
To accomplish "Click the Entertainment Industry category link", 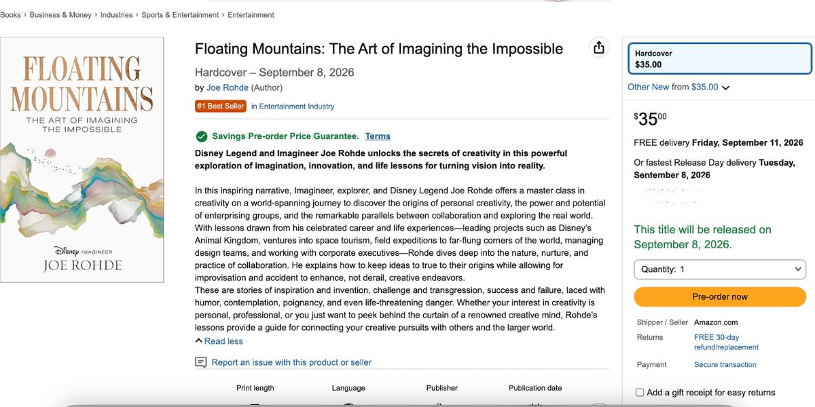I will pos(293,106).
